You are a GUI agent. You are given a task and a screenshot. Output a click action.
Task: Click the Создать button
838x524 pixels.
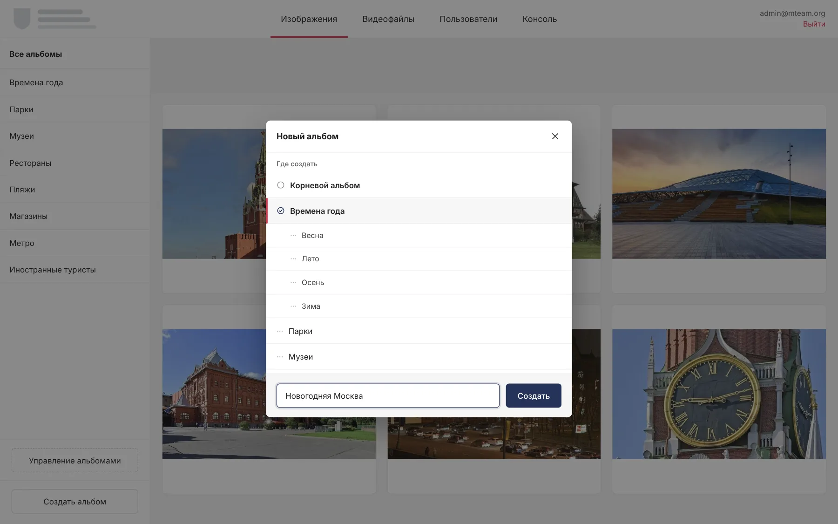[534, 395]
